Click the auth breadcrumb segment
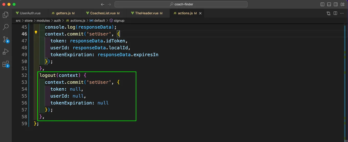Viewport: 348px width, 142px height. coord(57,20)
